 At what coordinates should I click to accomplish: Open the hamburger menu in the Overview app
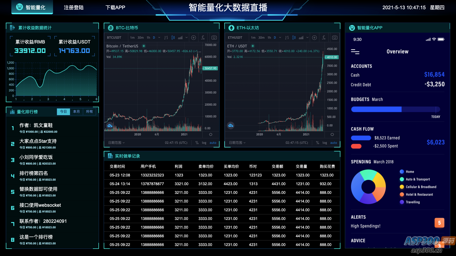(x=355, y=52)
